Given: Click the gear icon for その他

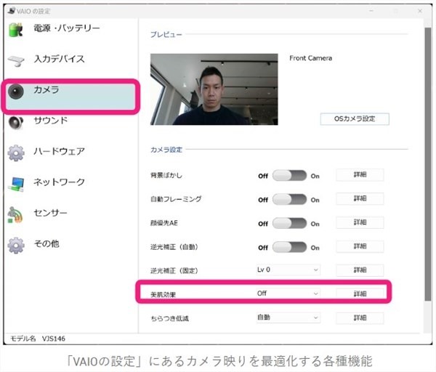Looking at the screenshot, I should 16,246.
